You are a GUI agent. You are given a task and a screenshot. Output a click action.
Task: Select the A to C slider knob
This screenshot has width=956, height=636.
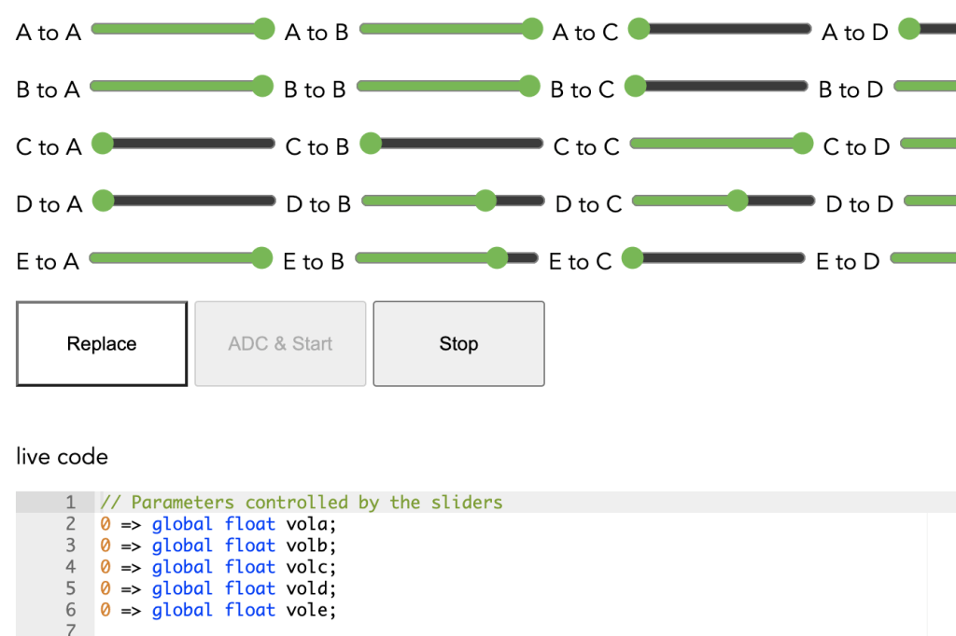click(639, 29)
